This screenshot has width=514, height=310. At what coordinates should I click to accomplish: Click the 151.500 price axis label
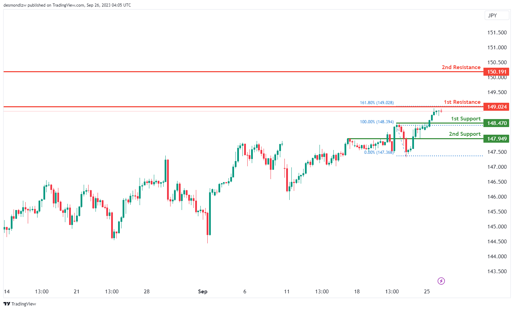coord(497,33)
